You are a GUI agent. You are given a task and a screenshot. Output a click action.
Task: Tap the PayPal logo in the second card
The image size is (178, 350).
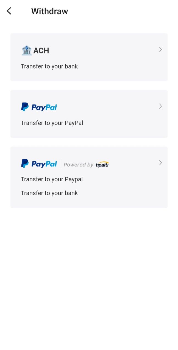(39, 107)
